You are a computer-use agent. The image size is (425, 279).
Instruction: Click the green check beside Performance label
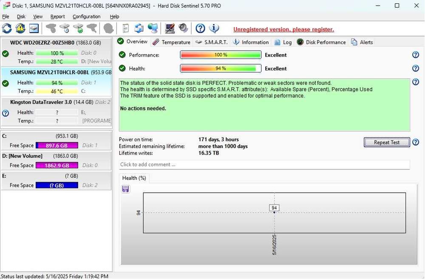click(122, 55)
